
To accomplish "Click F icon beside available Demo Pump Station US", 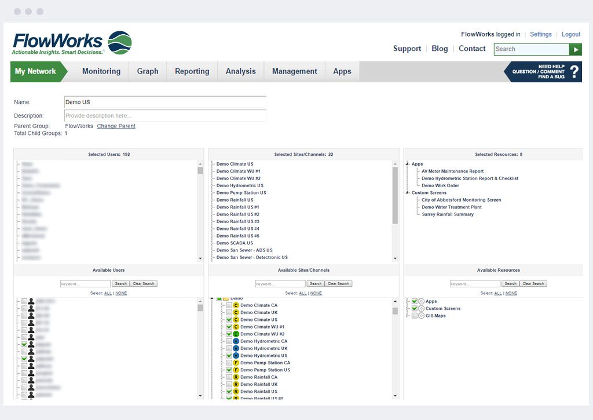I will click(236, 370).
